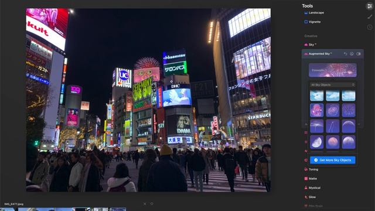Click the IMG_6477.jpeg file name

coord(14,204)
